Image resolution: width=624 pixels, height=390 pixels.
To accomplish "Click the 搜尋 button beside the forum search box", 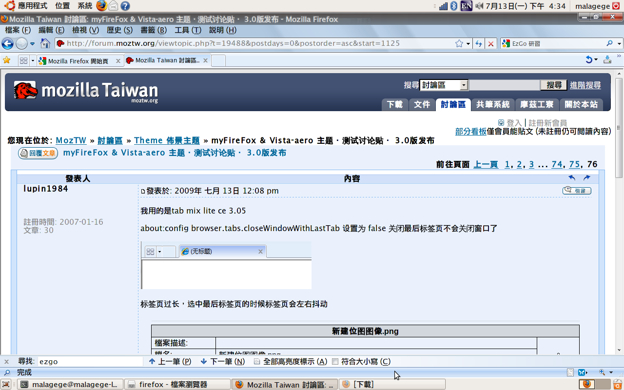I will pyautogui.click(x=554, y=85).
